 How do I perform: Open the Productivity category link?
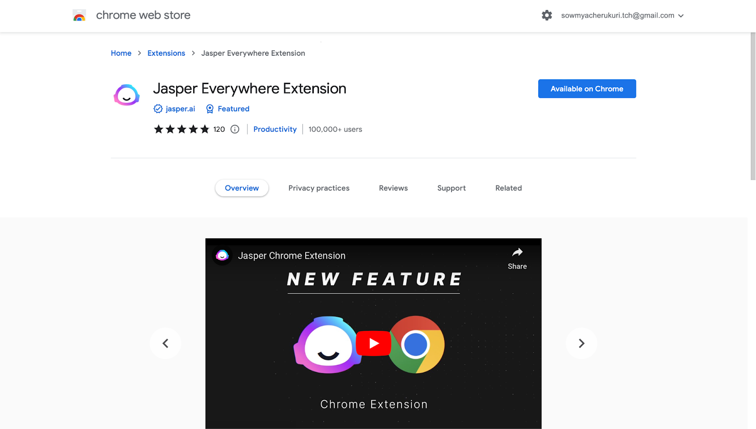[275, 129]
